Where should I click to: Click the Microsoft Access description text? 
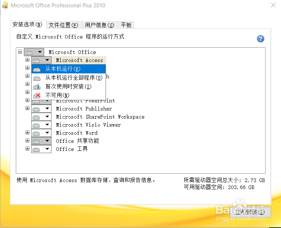86,180
